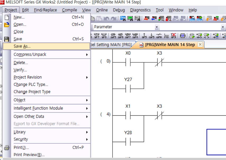Open the Diagnostics menu
The width and height of the screenshot is (226, 160).
pyautogui.click(x=140, y=10)
